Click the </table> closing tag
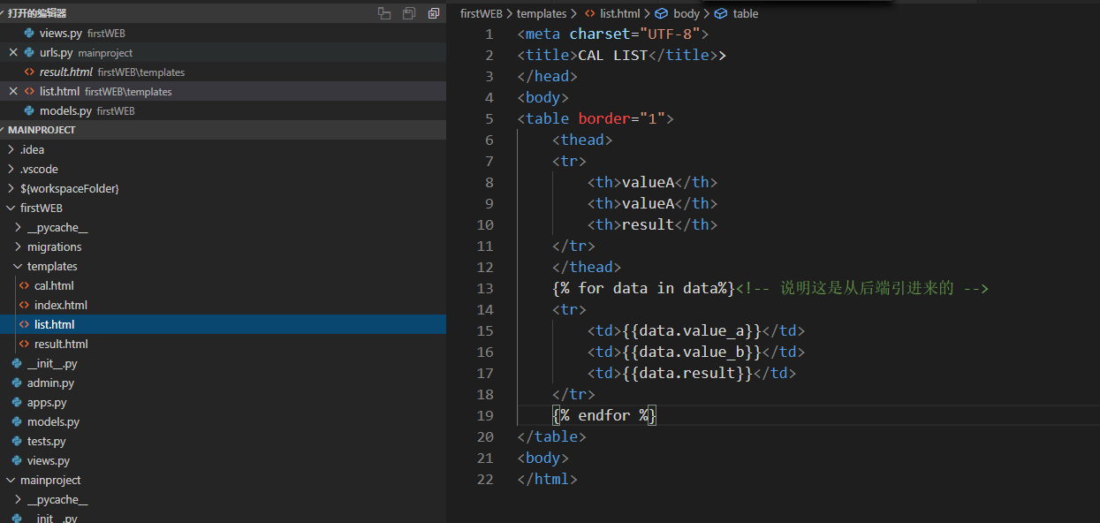The width and height of the screenshot is (1100, 523). (551, 436)
